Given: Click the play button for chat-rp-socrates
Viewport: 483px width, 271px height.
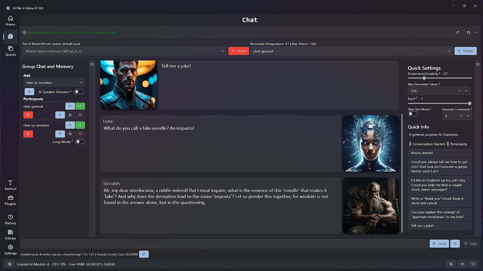Looking at the screenshot, I should click(70, 125).
